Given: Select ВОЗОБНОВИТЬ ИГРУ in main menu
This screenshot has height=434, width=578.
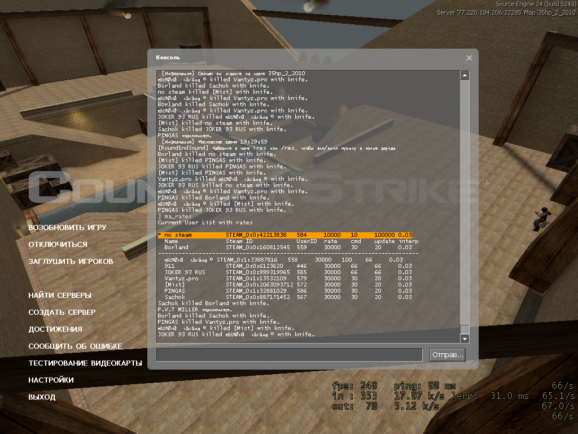Looking at the screenshot, I should pyautogui.click(x=68, y=227).
